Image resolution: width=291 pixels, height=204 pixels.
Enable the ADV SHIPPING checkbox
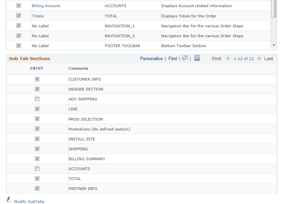pyautogui.click(x=37, y=99)
